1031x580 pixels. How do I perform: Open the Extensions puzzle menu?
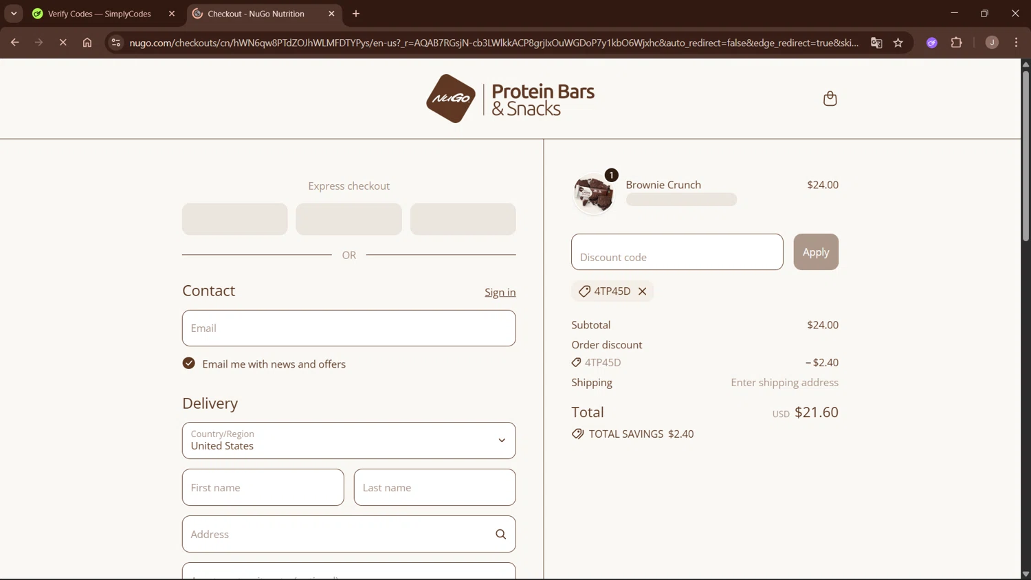956,43
